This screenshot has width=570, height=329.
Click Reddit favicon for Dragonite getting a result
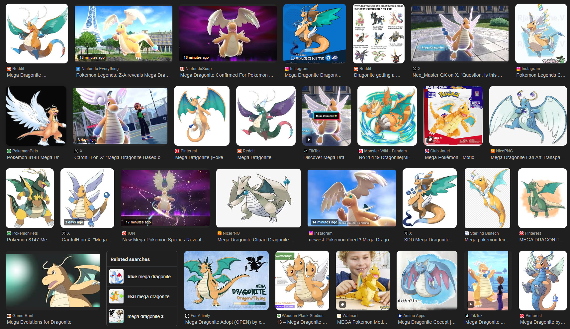point(356,69)
